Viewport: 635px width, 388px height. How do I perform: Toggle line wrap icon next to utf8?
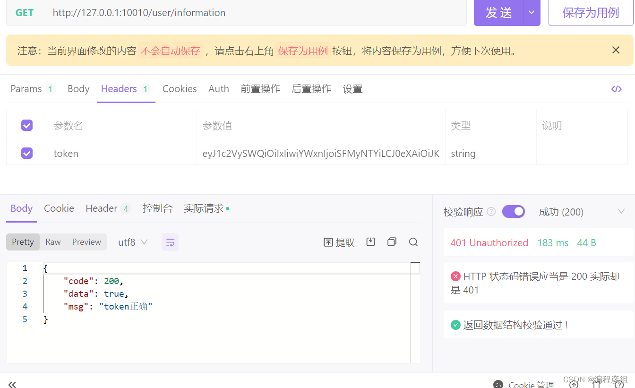pyautogui.click(x=170, y=241)
